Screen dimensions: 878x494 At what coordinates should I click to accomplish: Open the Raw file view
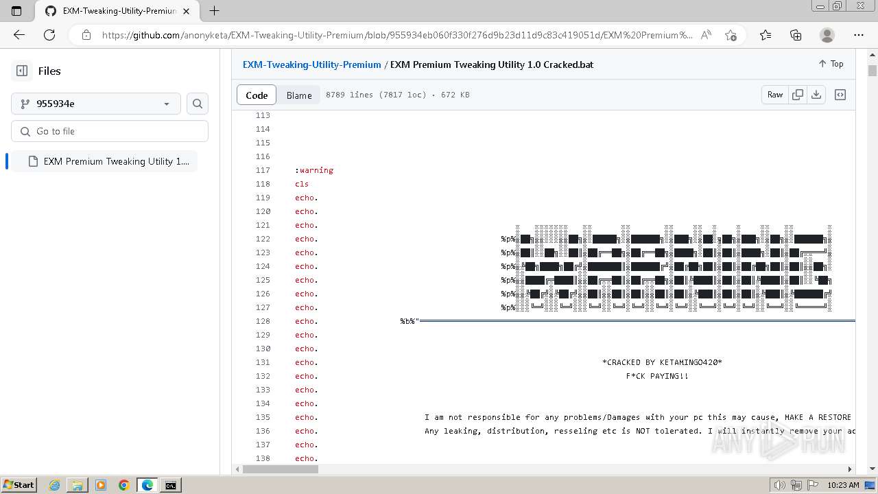(x=775, y=95)
